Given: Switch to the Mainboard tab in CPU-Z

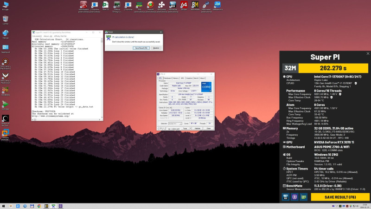Looking at the screenshot, I should (x=167, y=78).
